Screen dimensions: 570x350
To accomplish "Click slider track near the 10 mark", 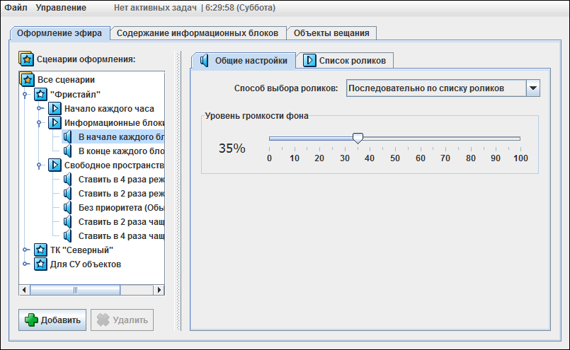I will click(295, 139).
